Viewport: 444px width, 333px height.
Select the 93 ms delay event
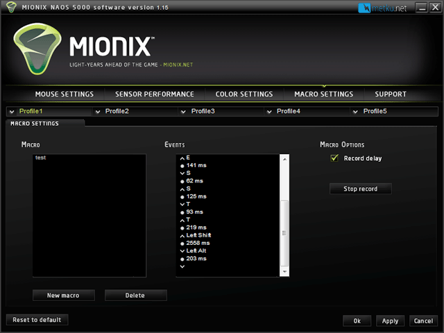[x=194, y=212]
